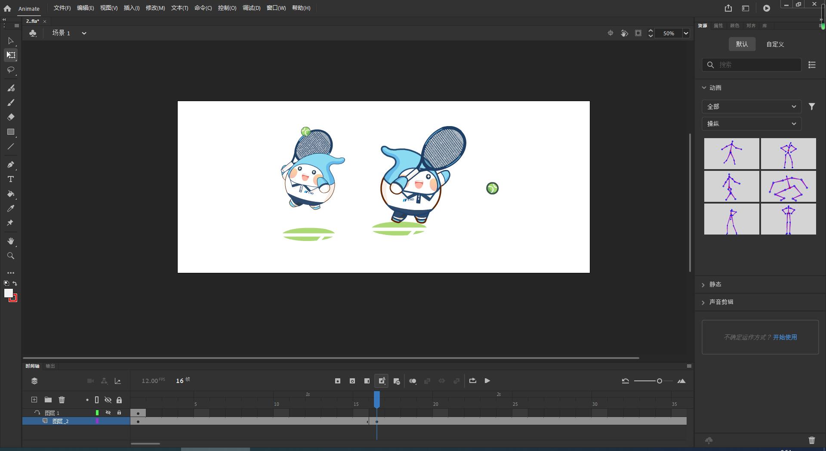Toggle Auto Keyframe in the timeline
This screenshot has height=451, width=826.
[x=382, y=381]
